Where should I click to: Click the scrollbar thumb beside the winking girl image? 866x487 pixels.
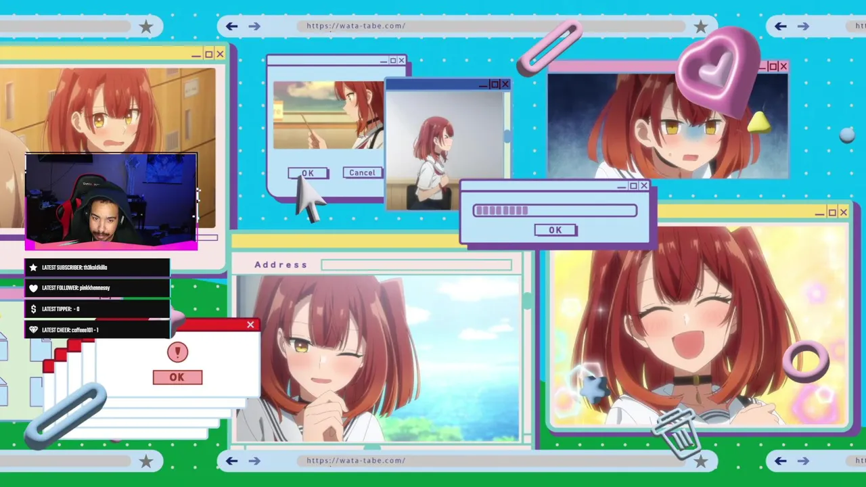point(527,301)
